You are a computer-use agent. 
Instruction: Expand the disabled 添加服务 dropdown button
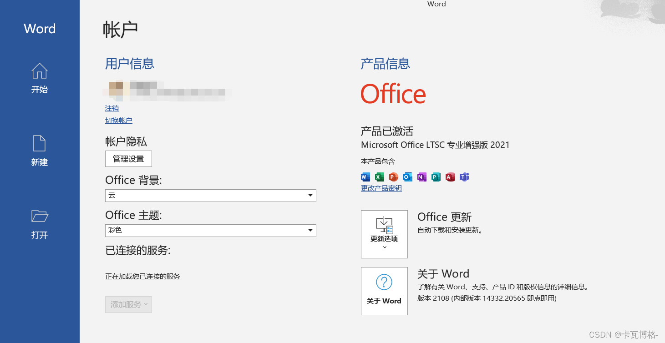128,304
